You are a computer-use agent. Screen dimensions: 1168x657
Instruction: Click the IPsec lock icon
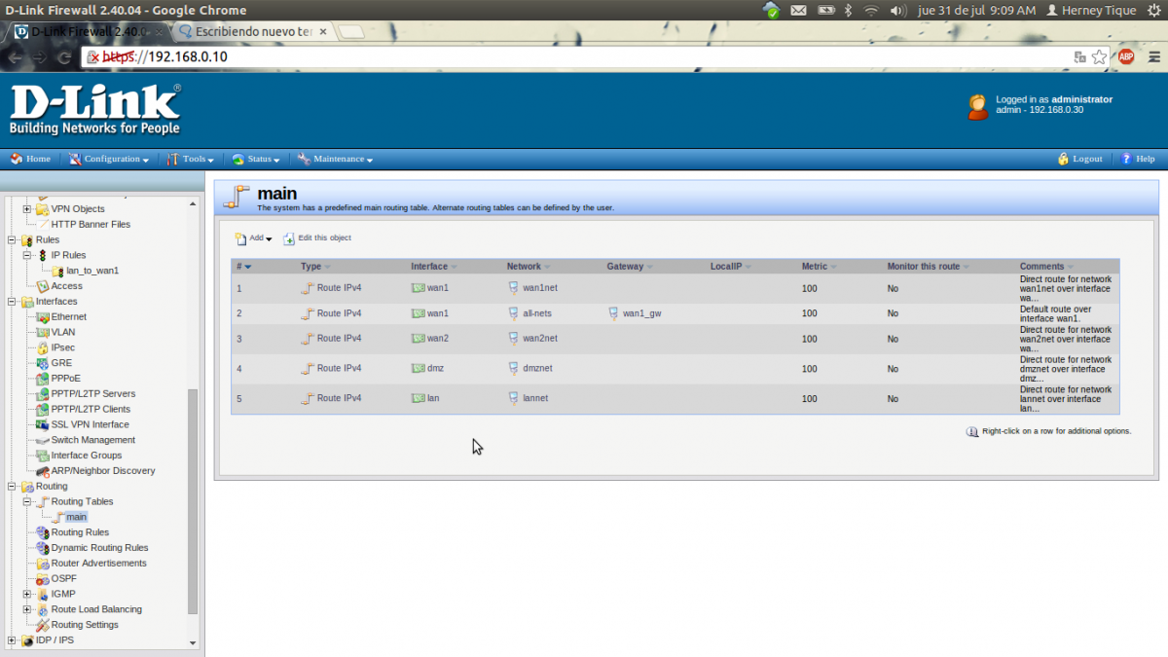(x=43, y=347)
